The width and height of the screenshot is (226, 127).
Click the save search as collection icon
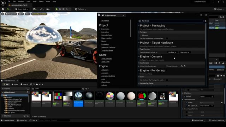click(x=83, y=89)
